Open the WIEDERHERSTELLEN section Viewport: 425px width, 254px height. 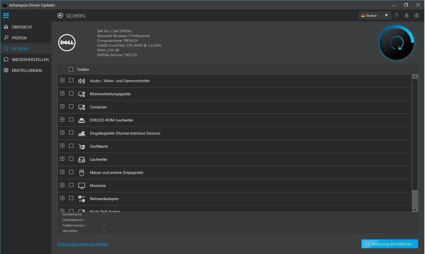pos(26,59)
